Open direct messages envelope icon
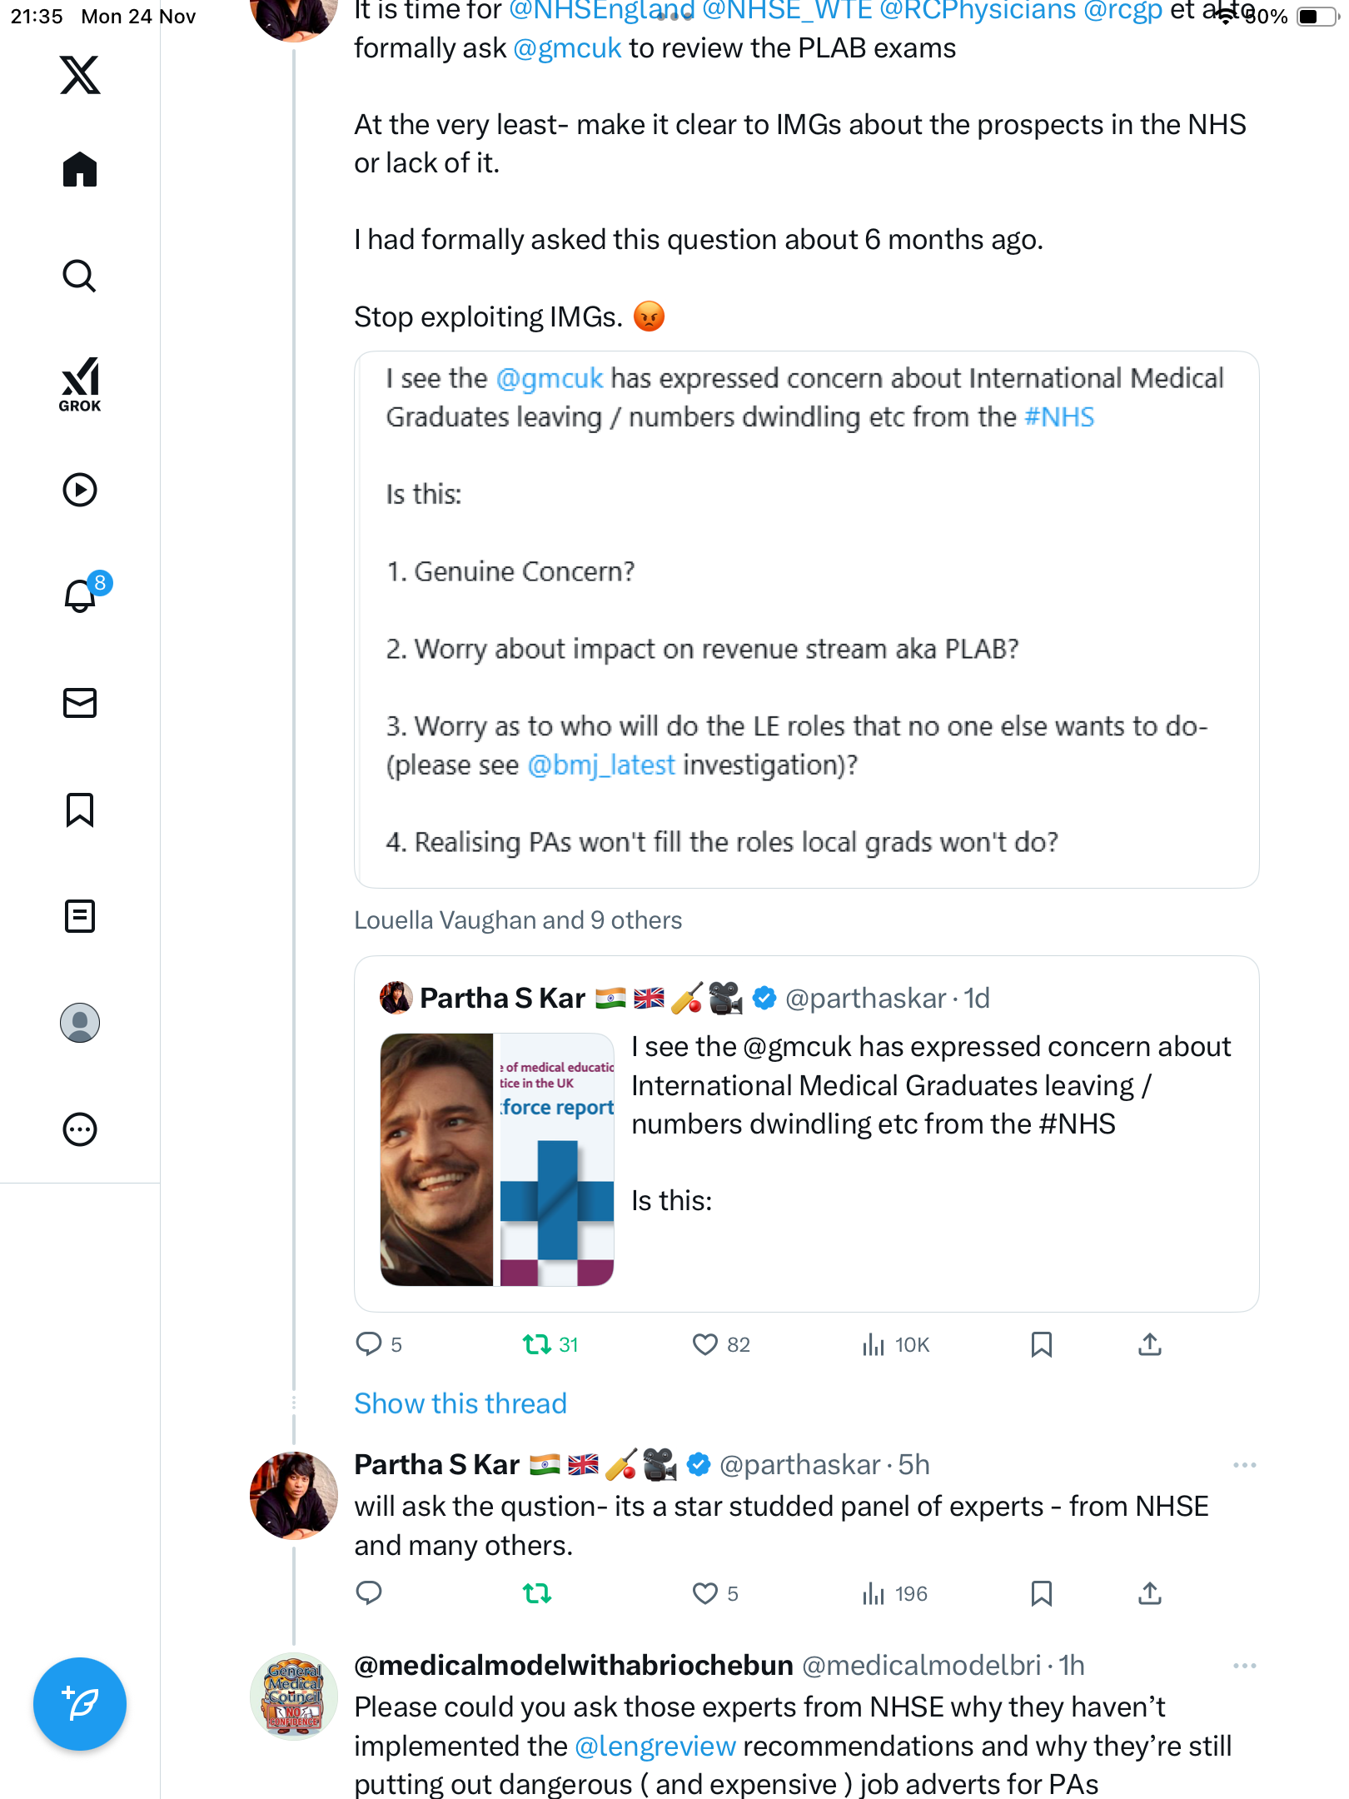 (x=80, y=703)
